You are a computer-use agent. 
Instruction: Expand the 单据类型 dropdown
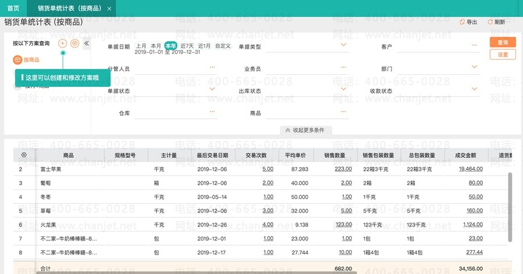(343, 45)
